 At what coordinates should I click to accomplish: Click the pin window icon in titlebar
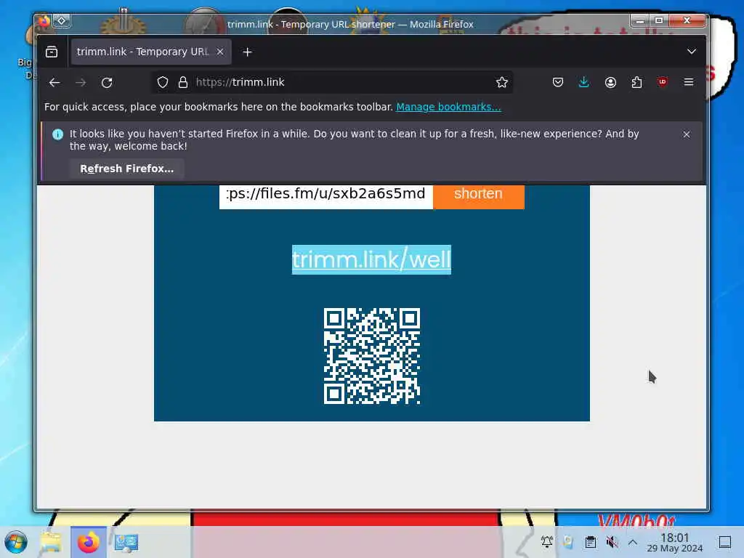coord(62,21)
